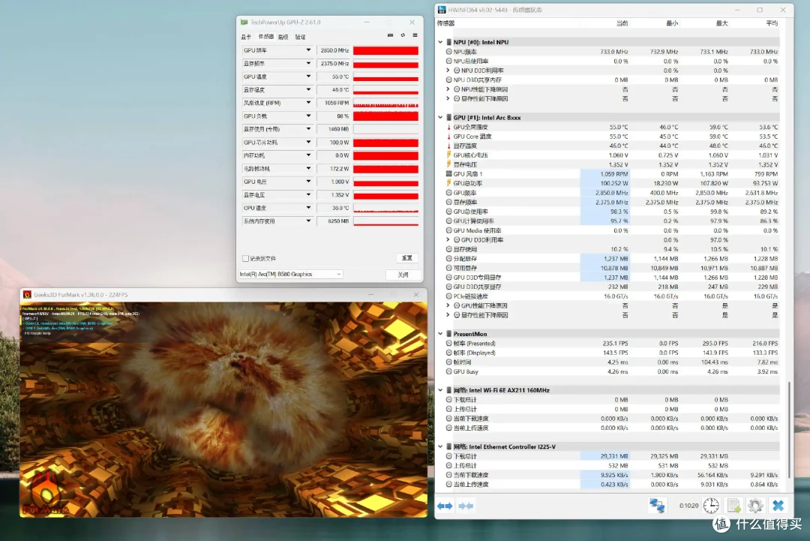The height and width of the screenshot is (541, 810).
Task: Collapse the PresentMon group
Action: 440,334
